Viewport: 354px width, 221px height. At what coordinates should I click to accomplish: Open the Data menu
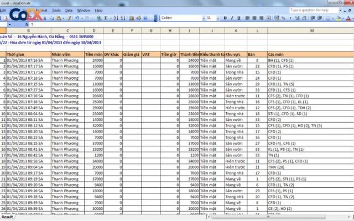(69, 10)
